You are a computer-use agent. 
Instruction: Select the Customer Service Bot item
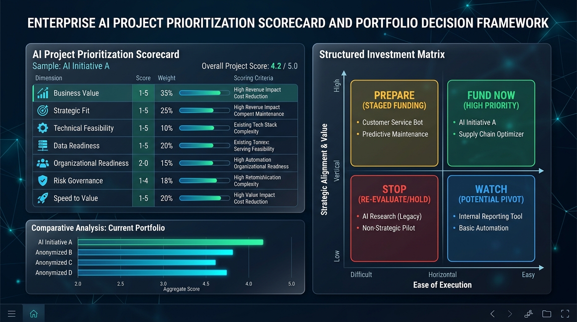[x=392, y=122]
